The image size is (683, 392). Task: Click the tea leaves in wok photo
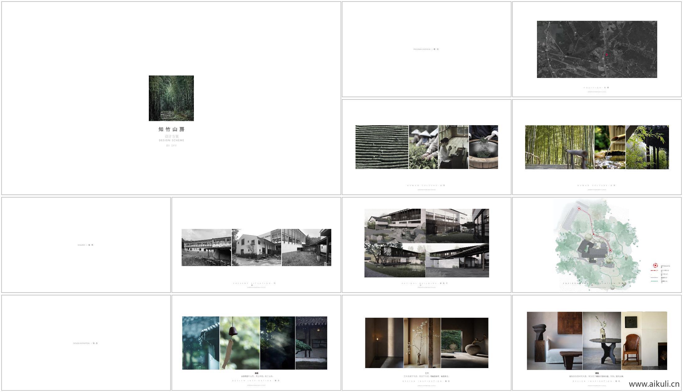coord(483,147)
